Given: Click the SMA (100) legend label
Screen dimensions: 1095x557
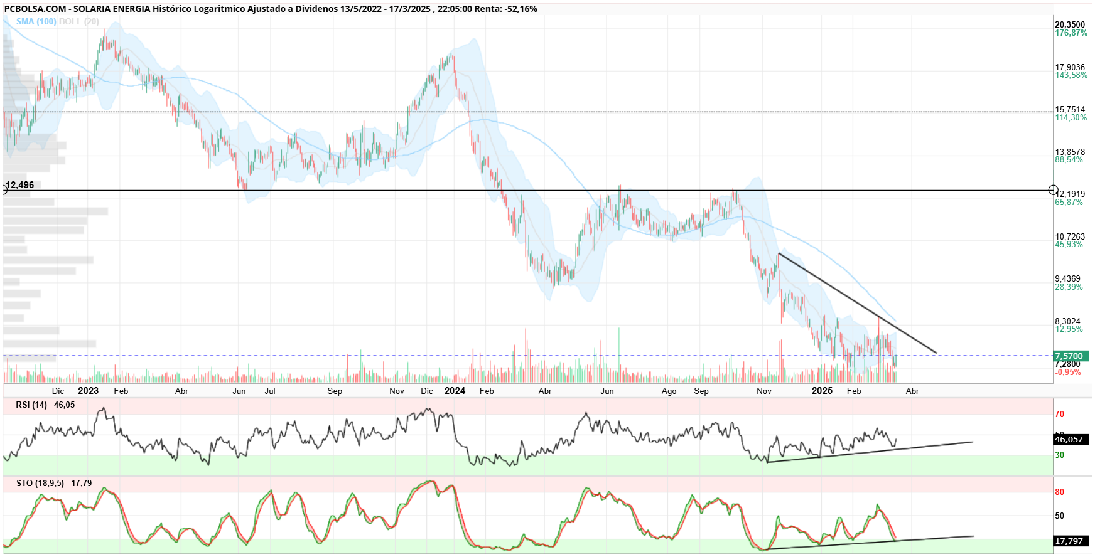Looking at the screenshot, I should coord(36,21).
